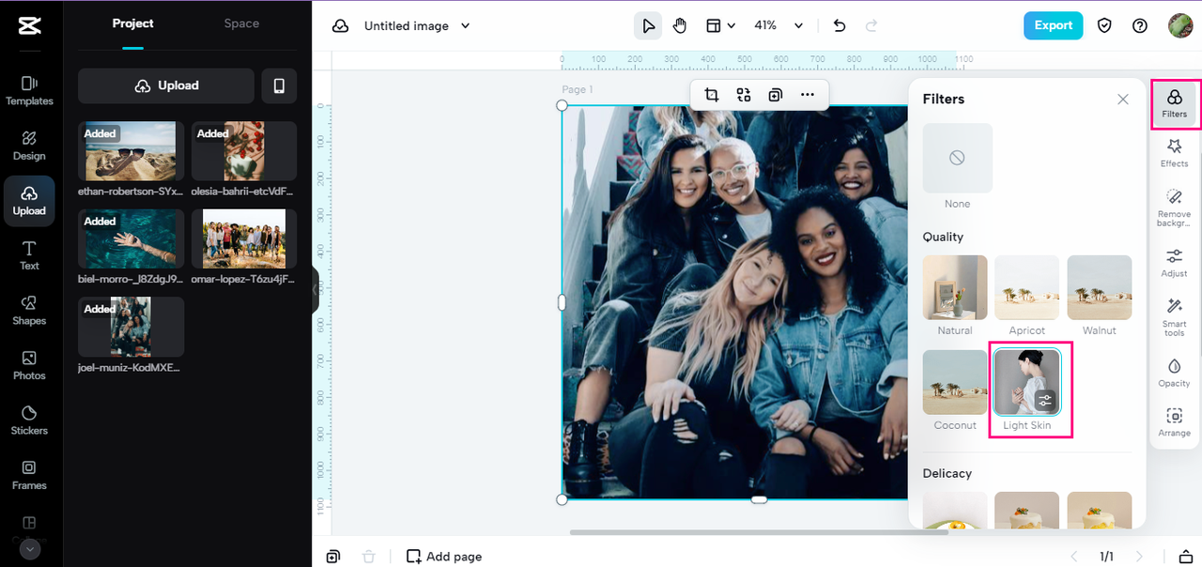1202x567 pixels.
Task: Click the Quality category heading
Action: [x=943, y=237]
